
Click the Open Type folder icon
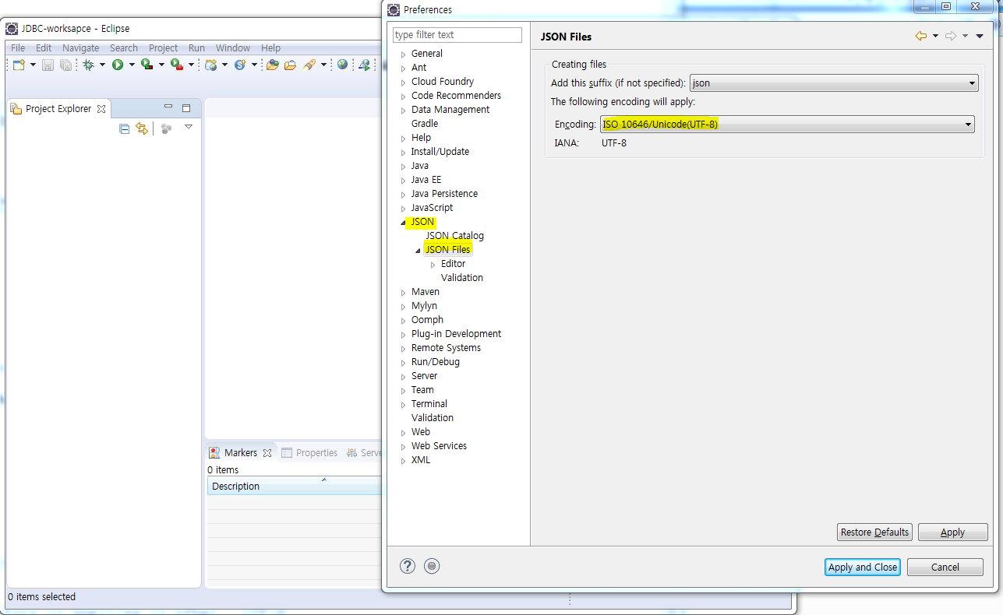tap(272, 65)
